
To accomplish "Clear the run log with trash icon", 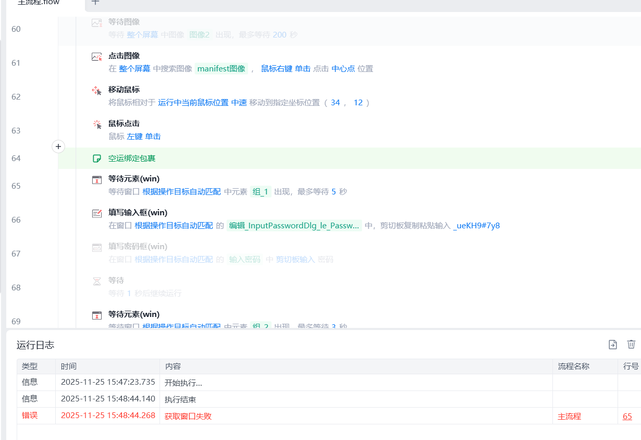I will 631,344.
